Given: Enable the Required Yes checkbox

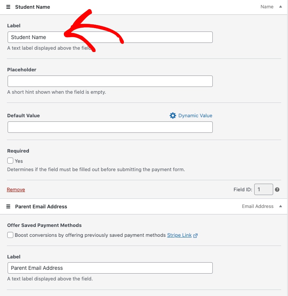Looking at the screenshot, I should [x=10, y=161].
